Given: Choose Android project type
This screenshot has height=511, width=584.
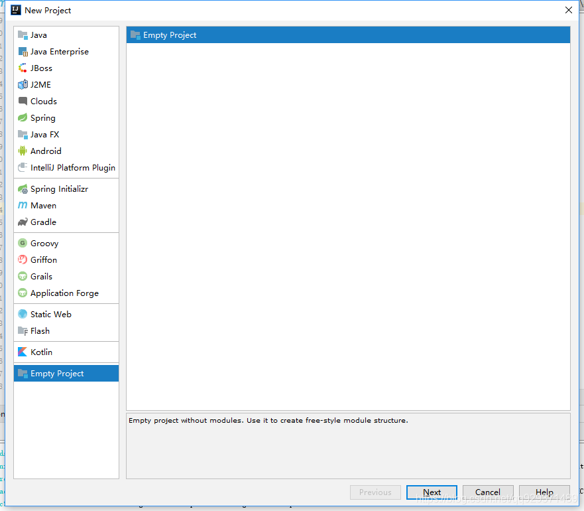Looking at the screenshot, I should (66, 151).
